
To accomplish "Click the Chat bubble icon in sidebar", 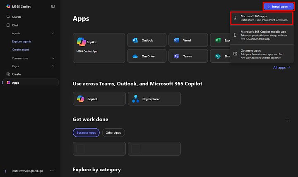I will [x=8, y=25].
